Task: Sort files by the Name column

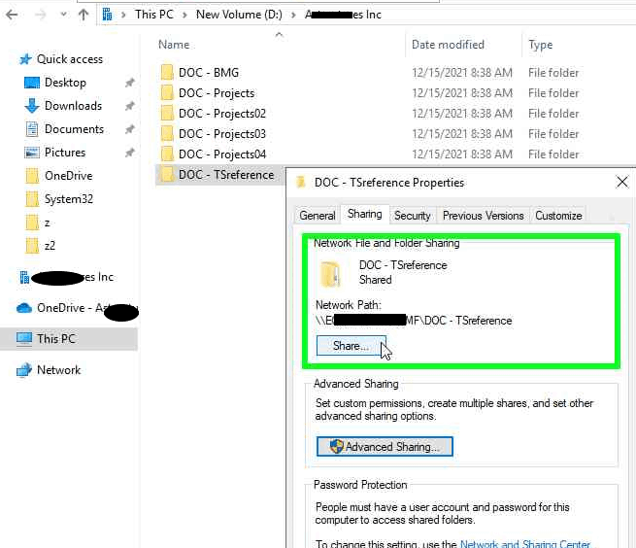Action: tap(174, 45)
